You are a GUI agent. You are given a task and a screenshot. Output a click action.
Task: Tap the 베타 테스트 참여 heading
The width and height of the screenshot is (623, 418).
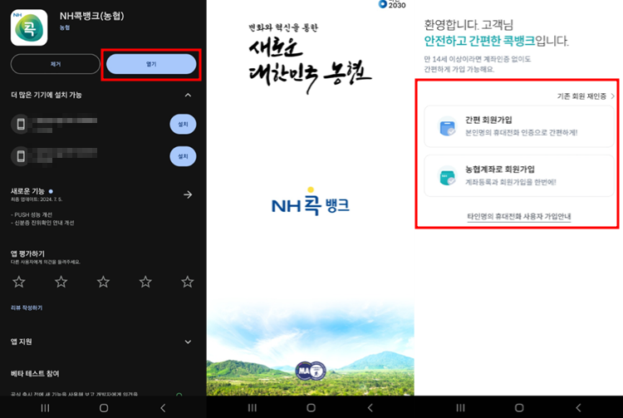click(35, 373)
